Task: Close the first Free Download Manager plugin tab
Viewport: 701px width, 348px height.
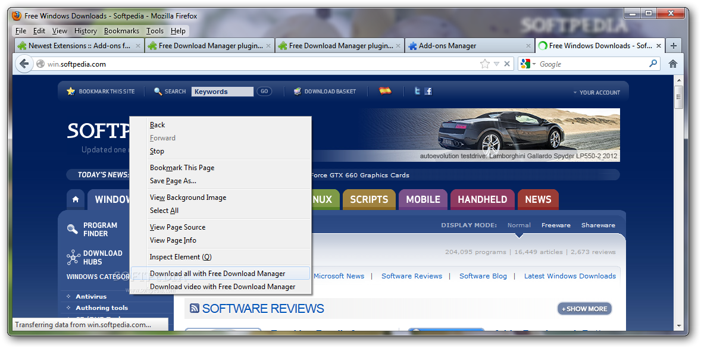Action: pos(268,46)
